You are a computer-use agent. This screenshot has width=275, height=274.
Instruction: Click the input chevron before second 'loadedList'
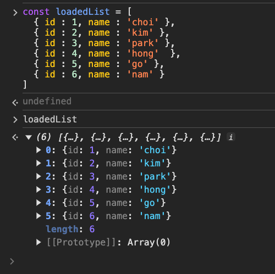click(x=15, y=120)
